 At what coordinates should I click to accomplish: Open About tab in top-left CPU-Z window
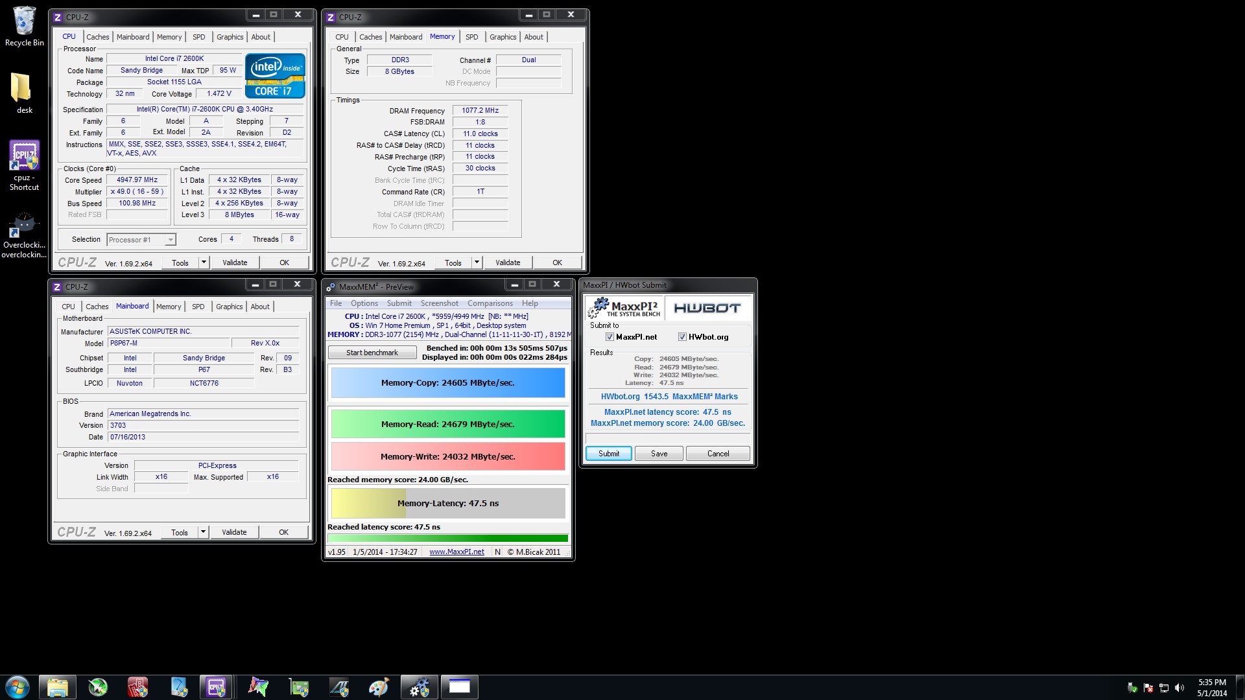click(x=261, y=37)
